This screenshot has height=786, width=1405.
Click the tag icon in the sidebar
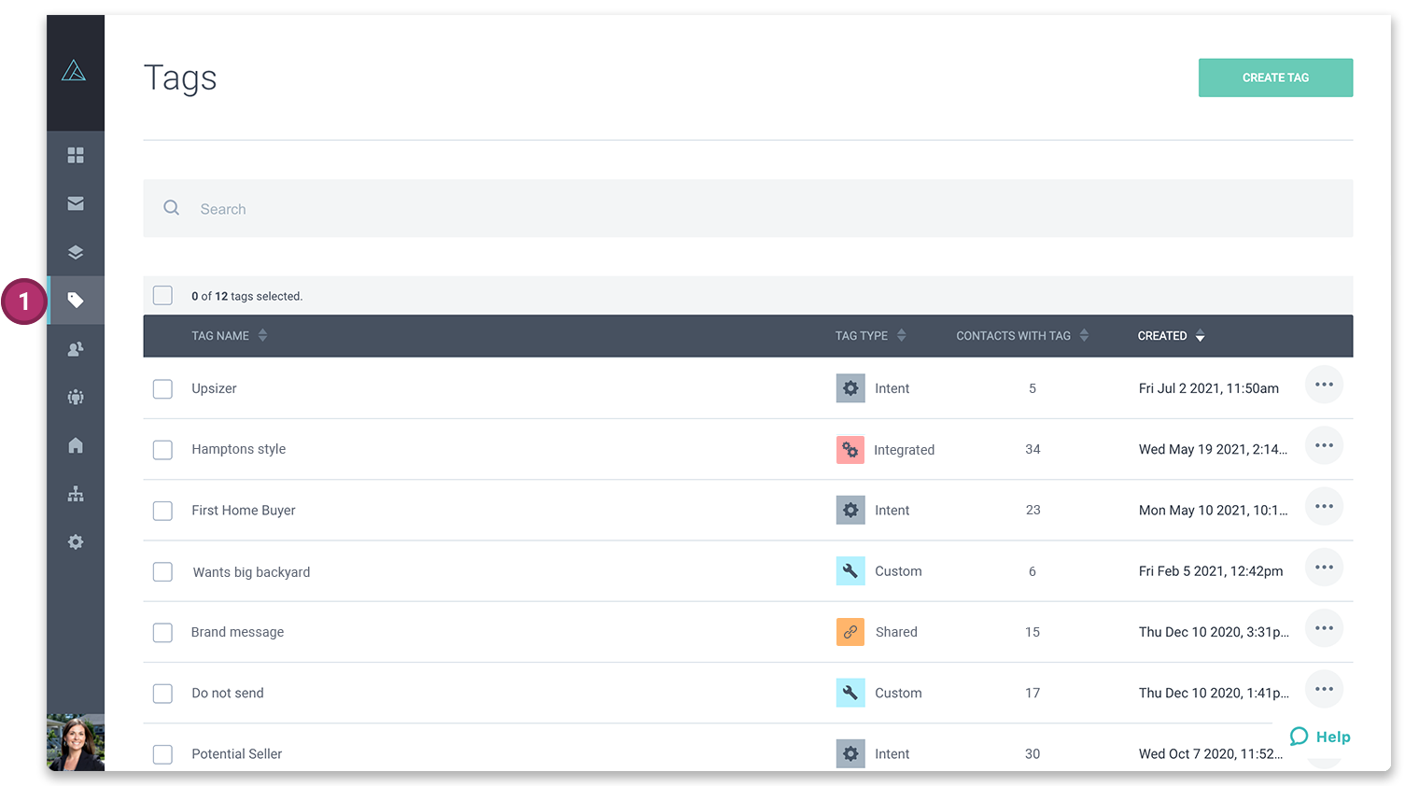pyautogui.click(x=75, y=301)
